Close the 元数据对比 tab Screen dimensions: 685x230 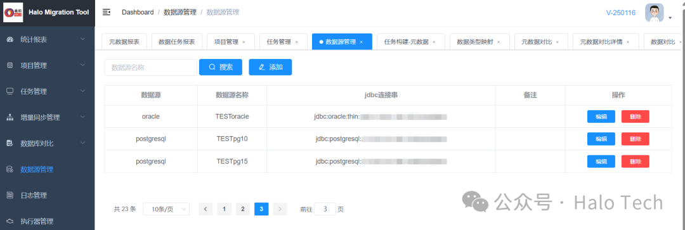pyautogui.click(x=558, y=42)
